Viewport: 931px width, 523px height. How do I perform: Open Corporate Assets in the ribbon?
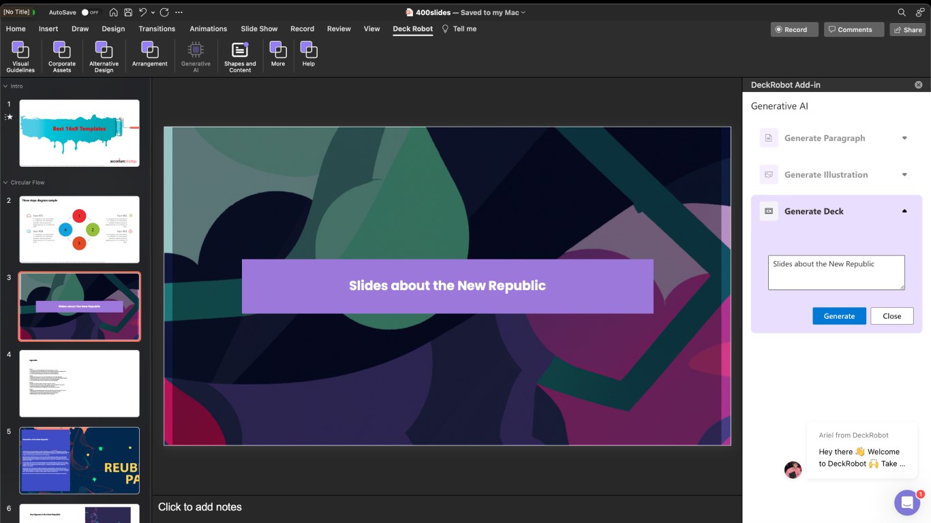coord(62,57)
